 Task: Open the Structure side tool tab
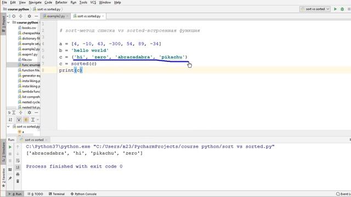click(3, 152)
